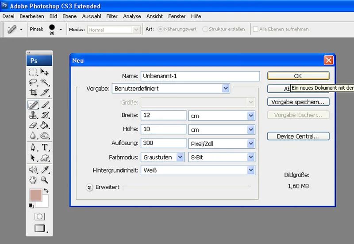Open the Farbmodus Graustufen dropdown
Image resolution: width=354 pixels, height=244 pixels.
(x=162, y=157)
